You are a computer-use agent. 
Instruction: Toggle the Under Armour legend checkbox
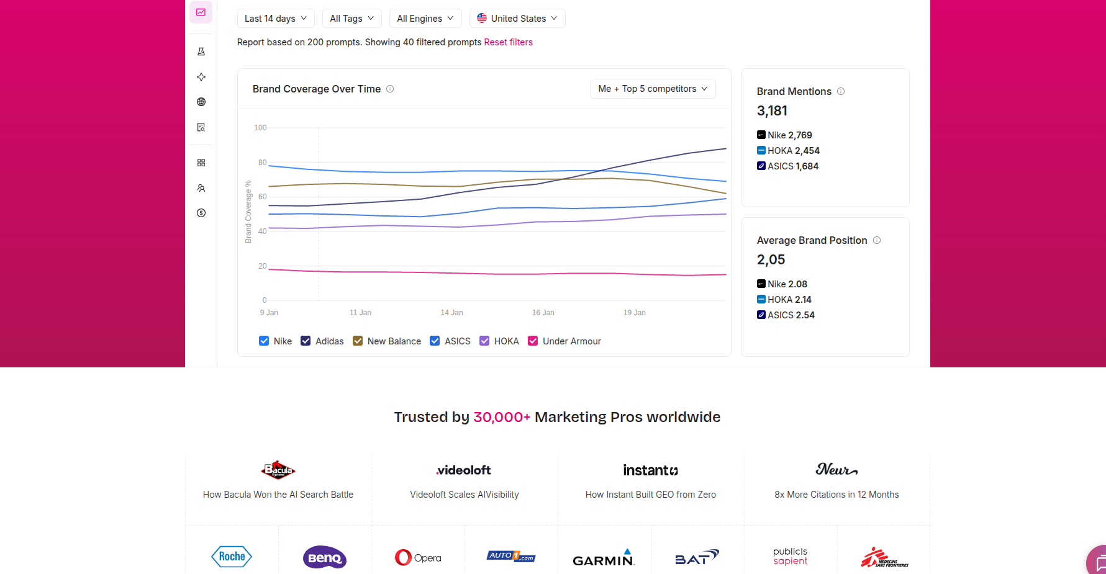[533, 341]
